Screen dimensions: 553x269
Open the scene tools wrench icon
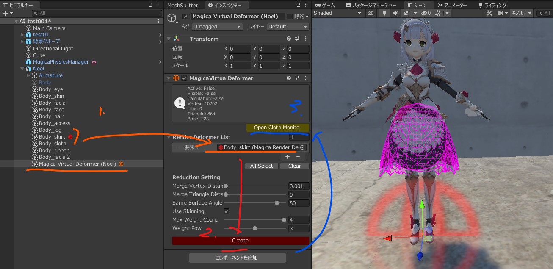tap(489, 13)
